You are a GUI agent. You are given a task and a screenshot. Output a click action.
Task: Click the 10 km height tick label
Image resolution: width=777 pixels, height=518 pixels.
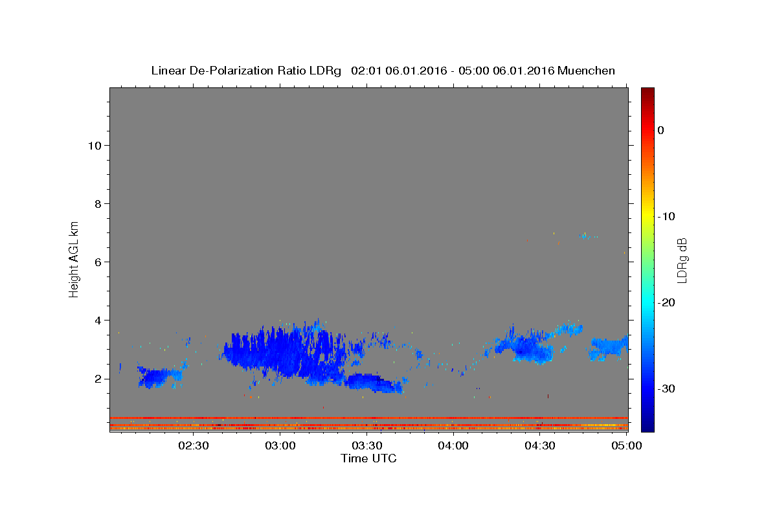click(94, 145)
